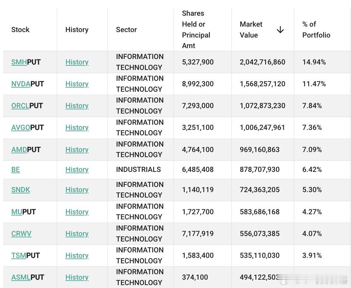Open the SMH ticker link
351x288 pixels.
(x=19, y=62)
